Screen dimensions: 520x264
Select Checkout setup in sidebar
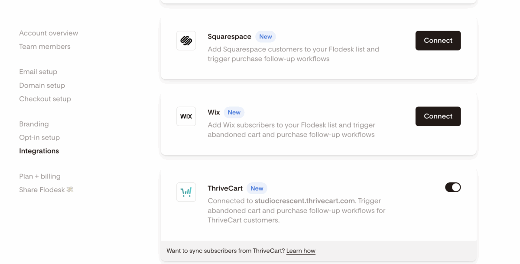tap(45, 99)
